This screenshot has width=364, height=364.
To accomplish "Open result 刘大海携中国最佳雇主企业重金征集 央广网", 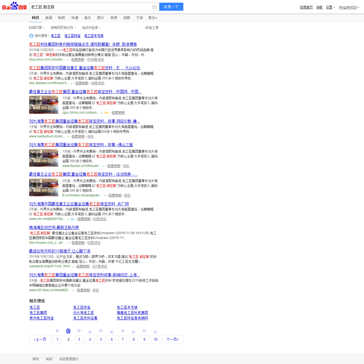I will coord(79,204).
